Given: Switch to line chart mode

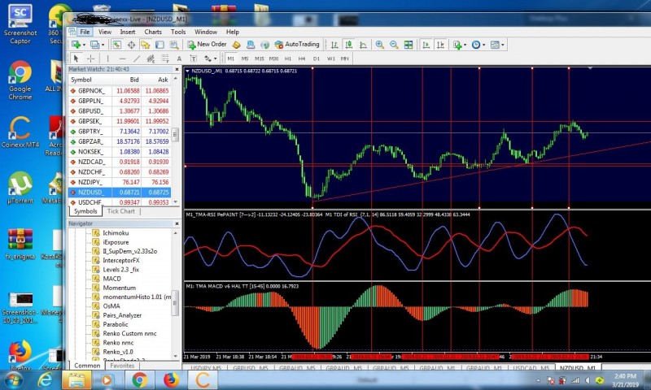Looking at the screenshot, I should [x=363, y=45].
